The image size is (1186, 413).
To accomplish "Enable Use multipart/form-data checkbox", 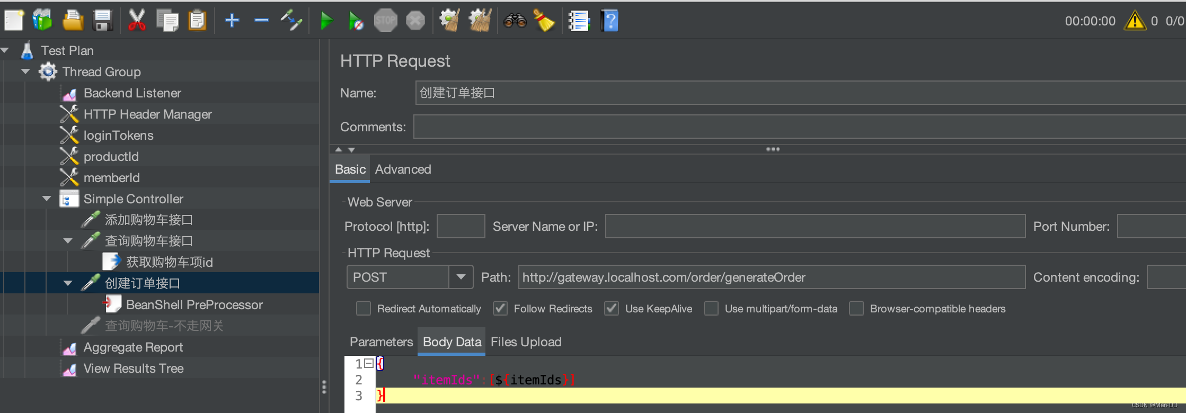I will pos(711,308).
